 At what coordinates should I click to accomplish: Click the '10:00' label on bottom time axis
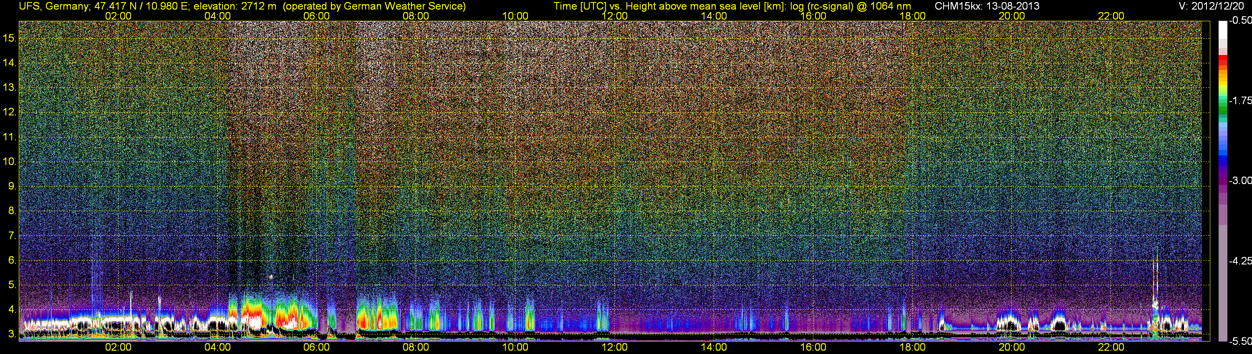515,347
